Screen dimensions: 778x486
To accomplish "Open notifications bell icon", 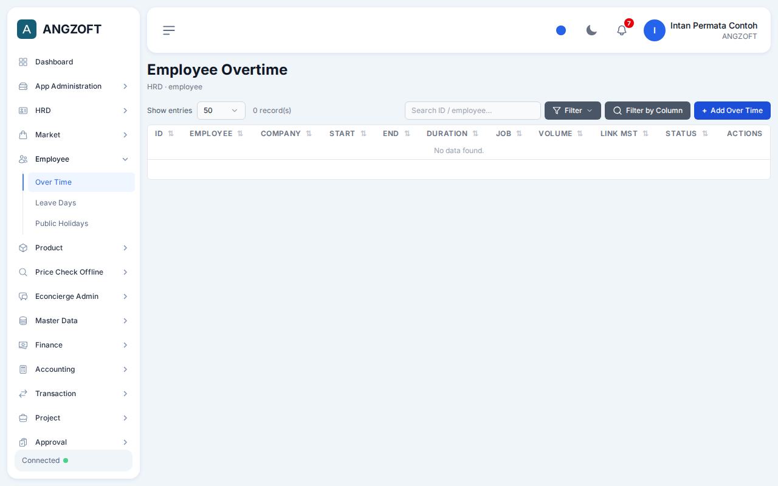I will [622, 30].
